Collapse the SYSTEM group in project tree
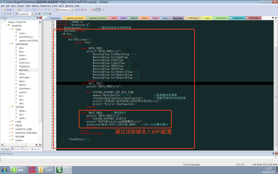The image size is (278, 174). point(10,107)
